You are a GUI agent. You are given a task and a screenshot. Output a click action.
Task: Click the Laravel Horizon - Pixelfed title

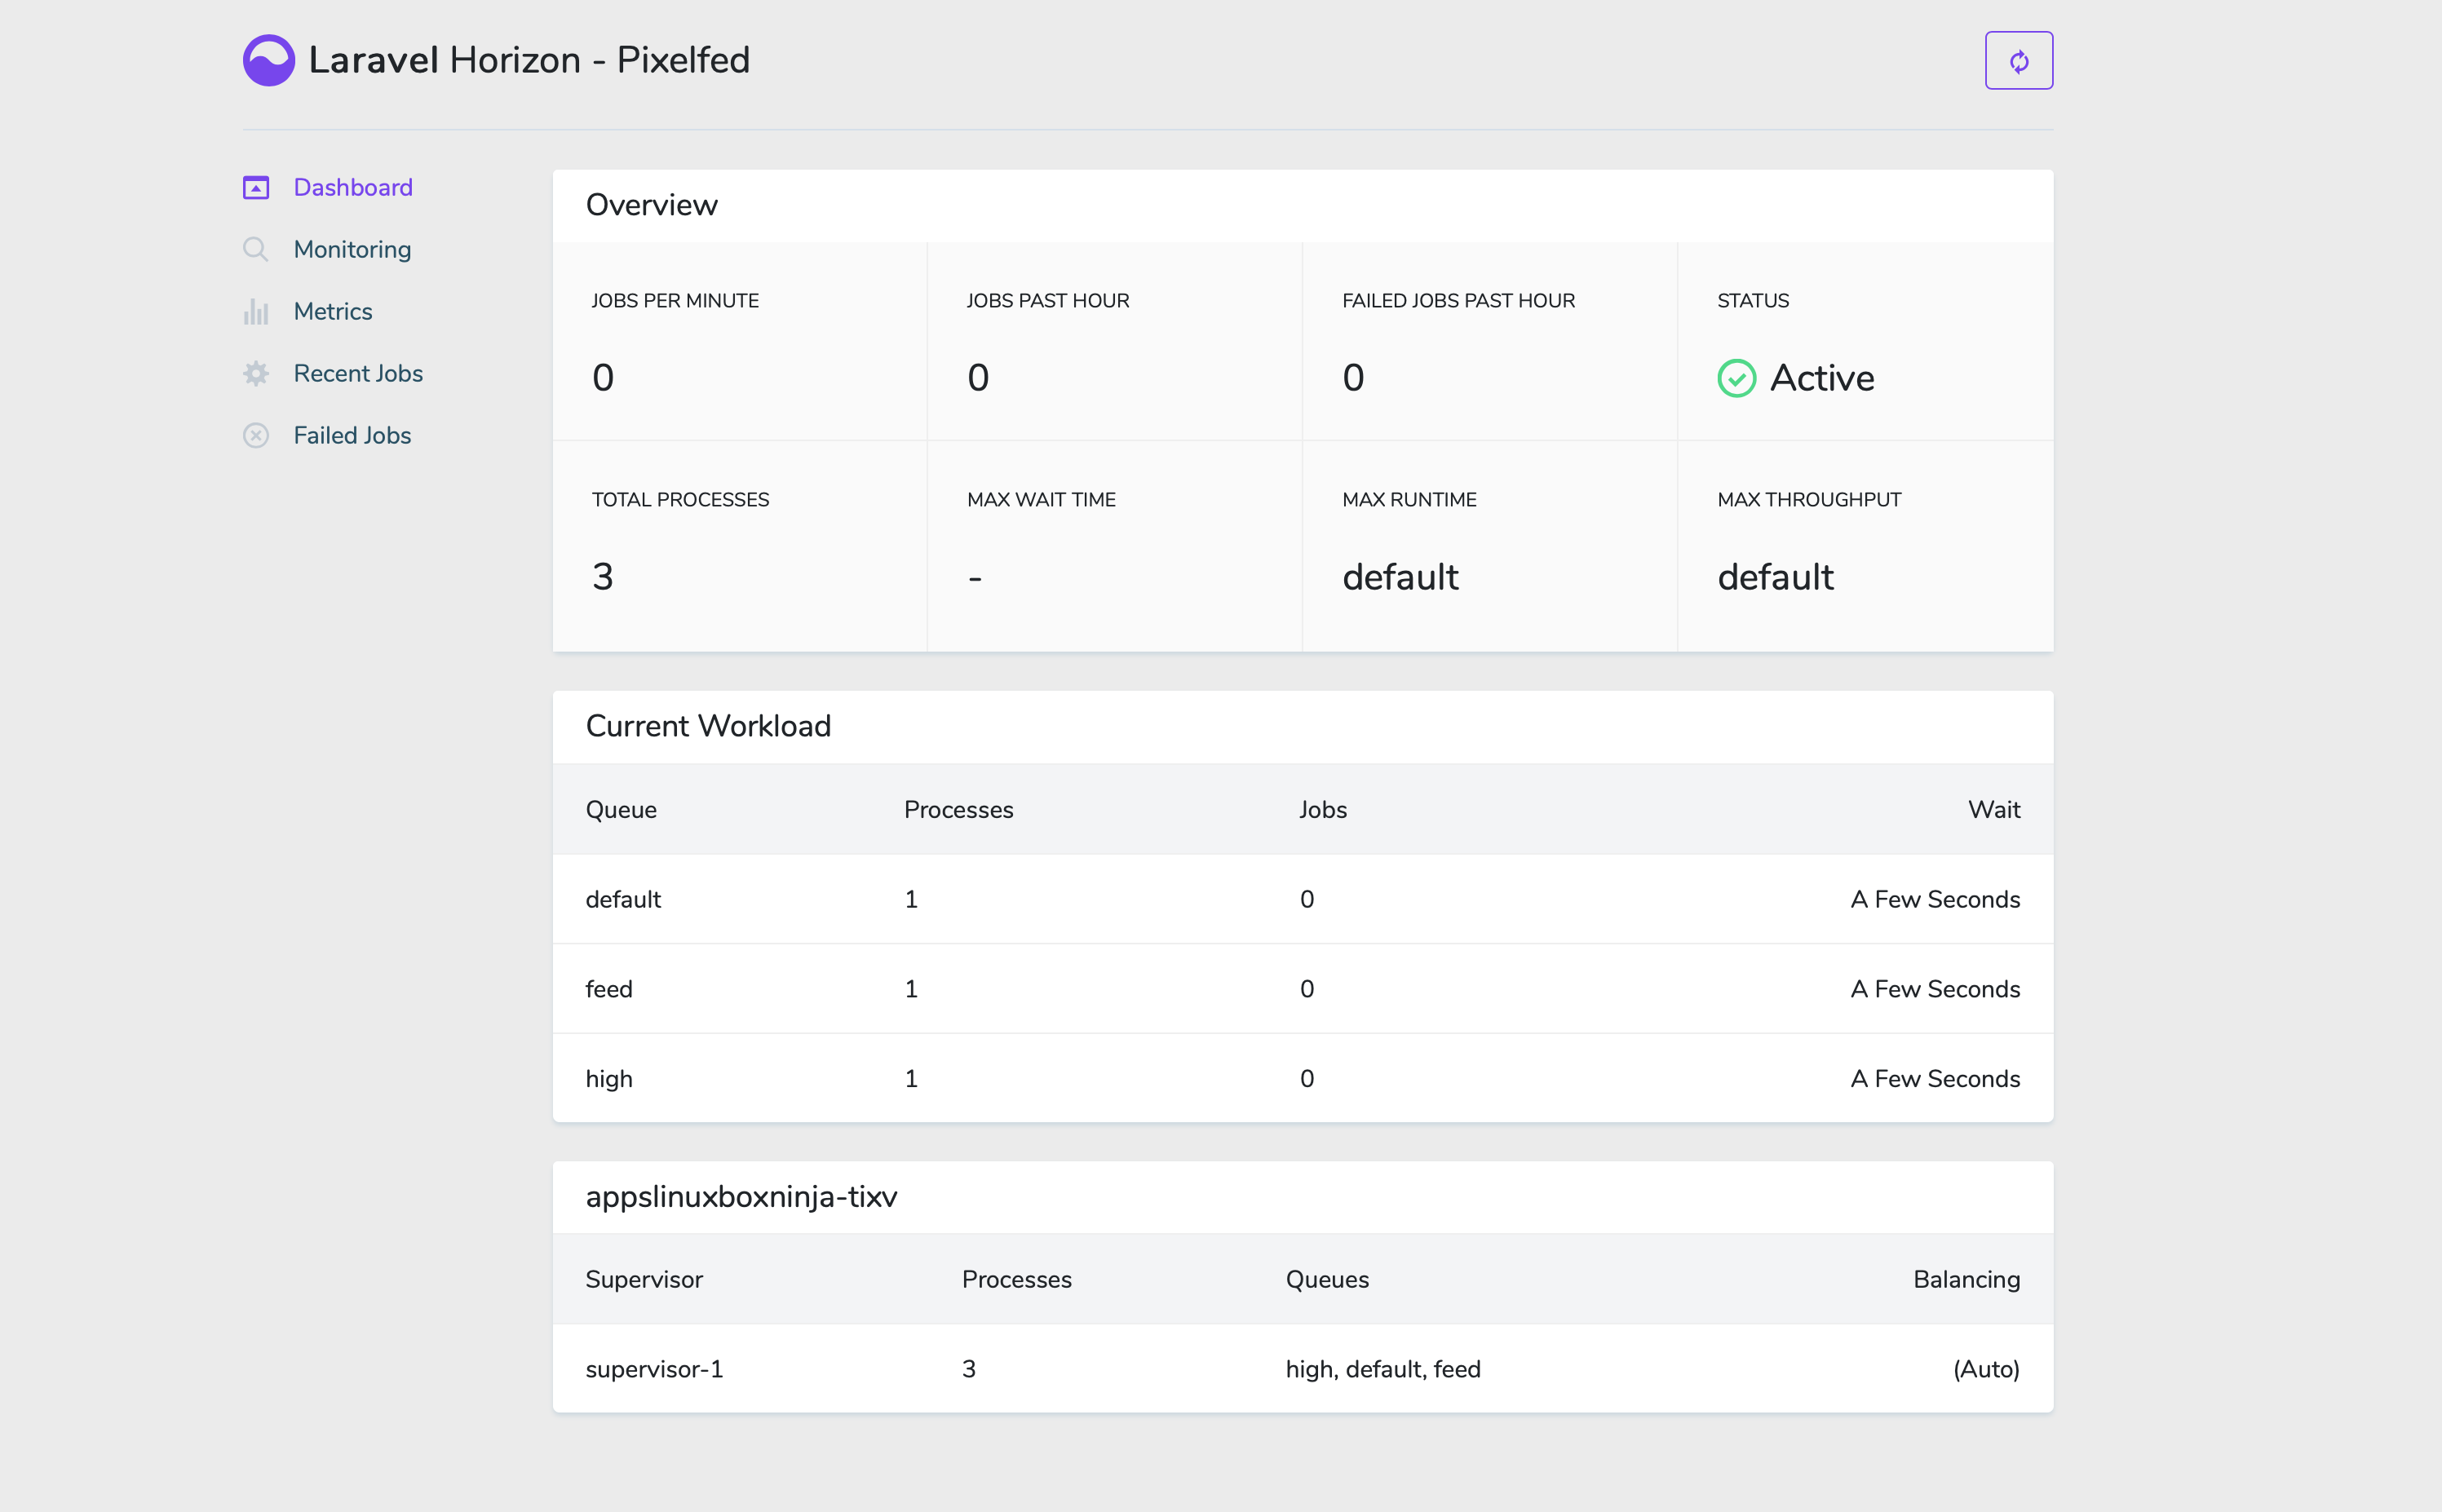pyautogui.click(x=529, y=60)
